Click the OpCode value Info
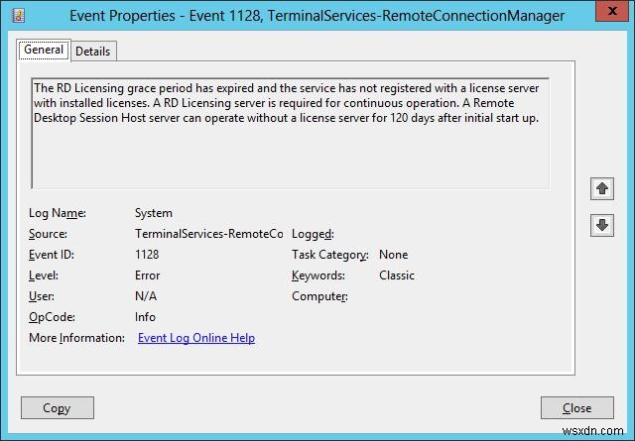Screen dimensions: 635x441 [145, 317]
